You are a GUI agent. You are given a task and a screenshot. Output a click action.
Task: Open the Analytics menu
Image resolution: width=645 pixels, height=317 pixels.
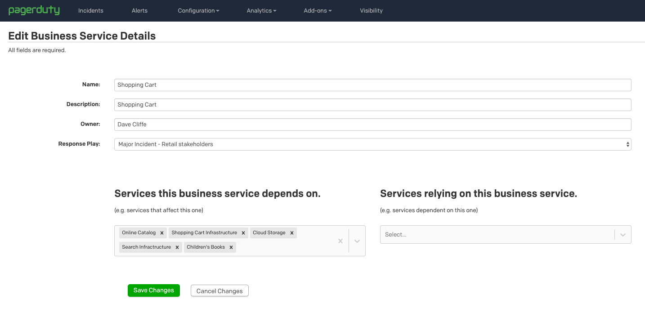[261, 10]
